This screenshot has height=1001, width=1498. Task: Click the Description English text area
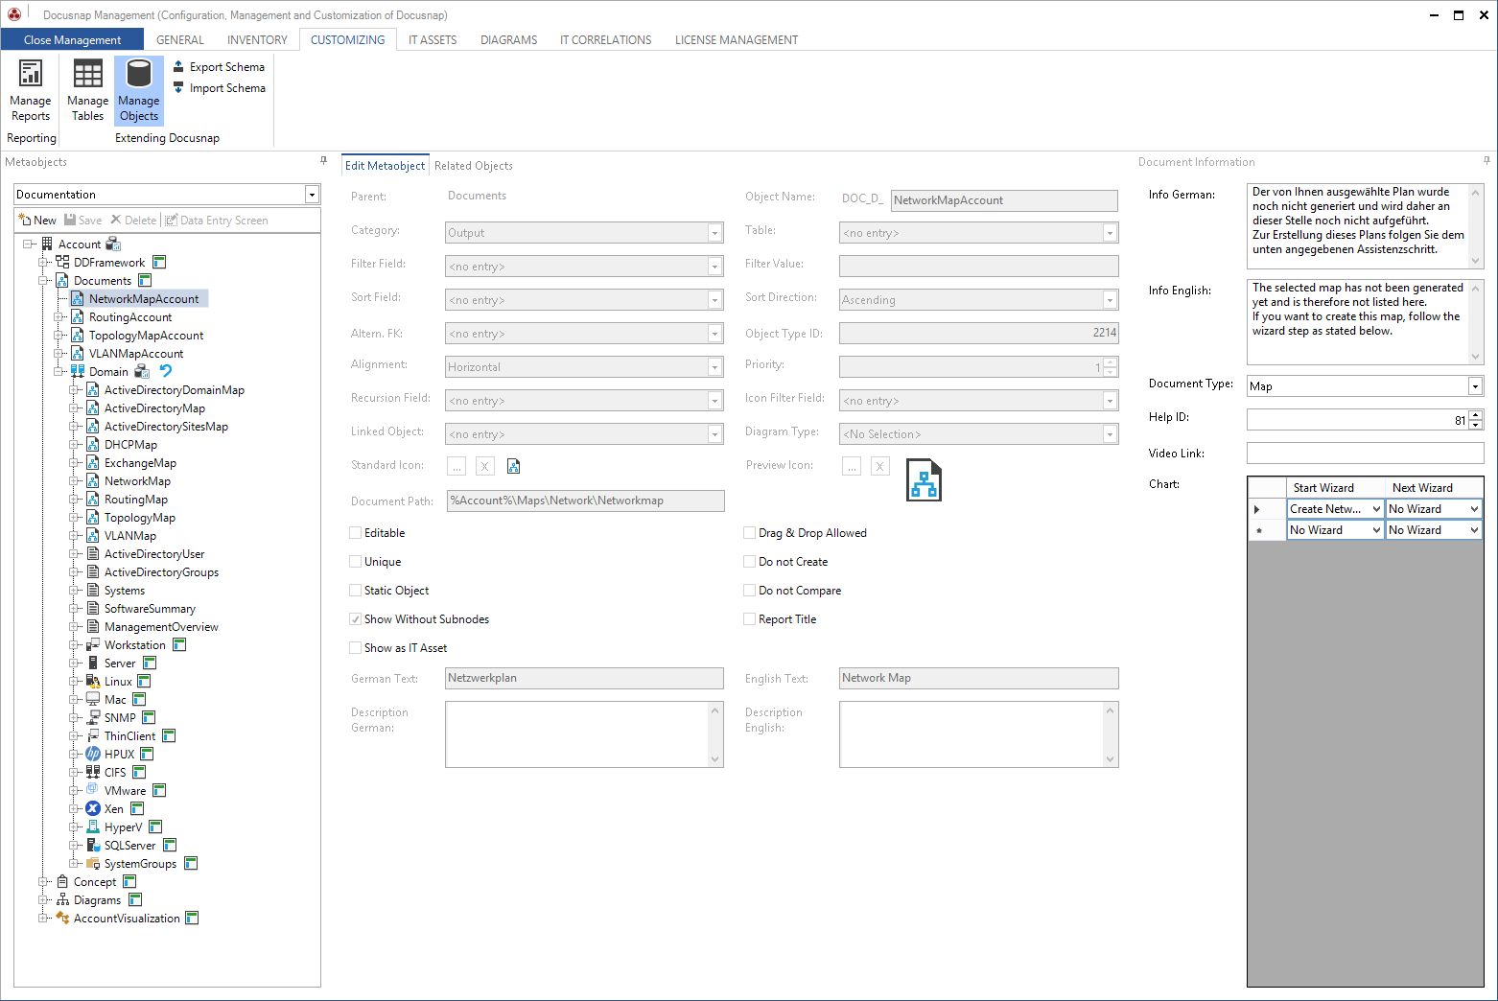coord(978,734)
